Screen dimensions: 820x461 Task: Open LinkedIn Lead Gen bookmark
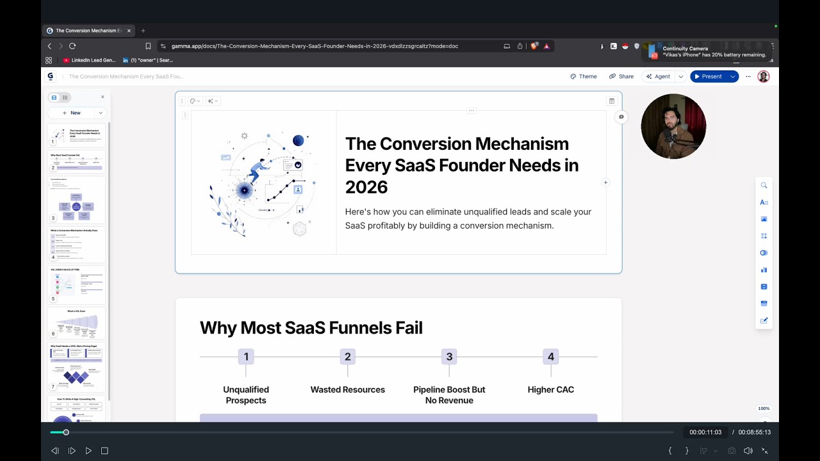[x=89, y=60]
